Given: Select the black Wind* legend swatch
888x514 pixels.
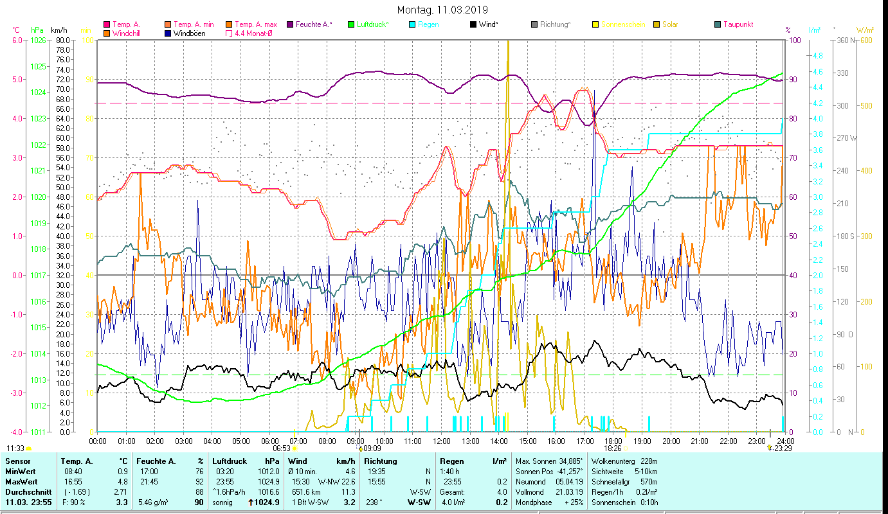Looking at the screenshot, I should (x=473, y=25).
